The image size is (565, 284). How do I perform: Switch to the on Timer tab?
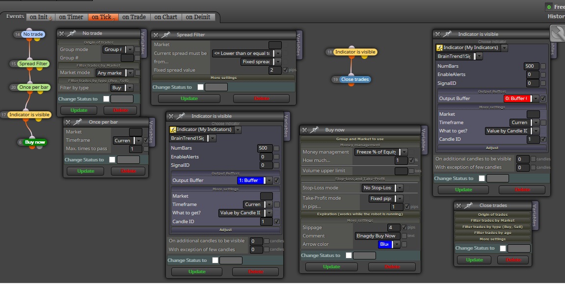click(71, 17)
